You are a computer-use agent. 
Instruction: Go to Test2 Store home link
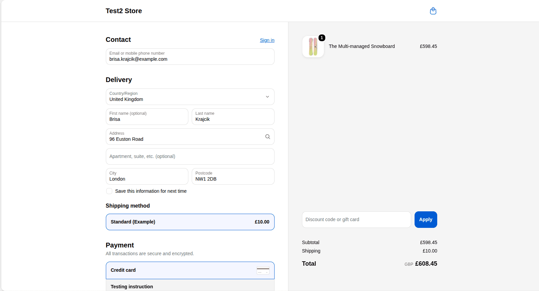click(124, 11)
